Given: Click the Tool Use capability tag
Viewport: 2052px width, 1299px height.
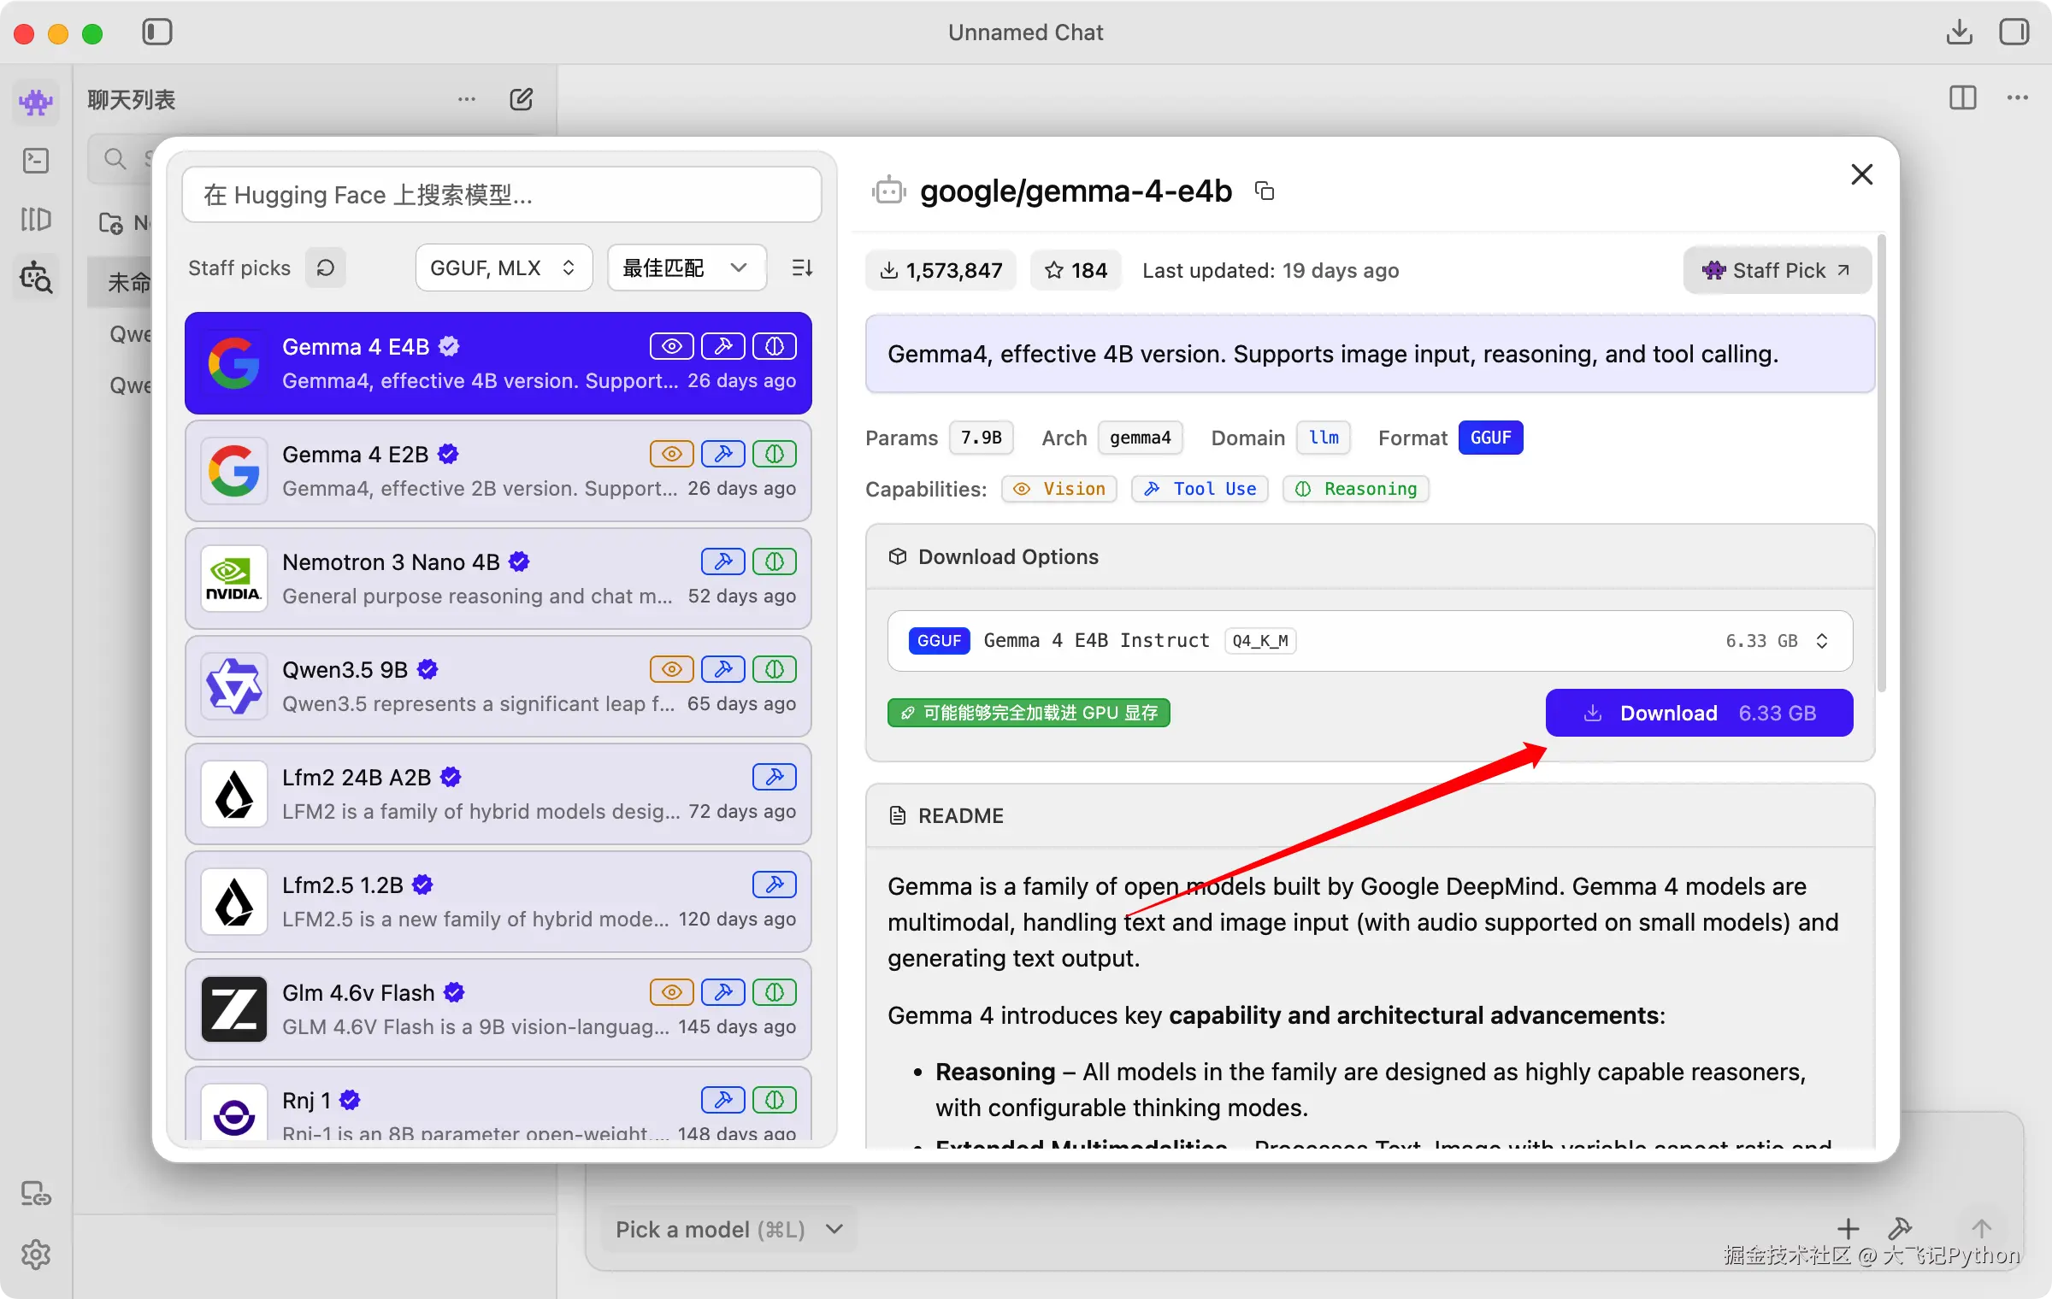Looking at the screenshot, I should (1200, 489).
